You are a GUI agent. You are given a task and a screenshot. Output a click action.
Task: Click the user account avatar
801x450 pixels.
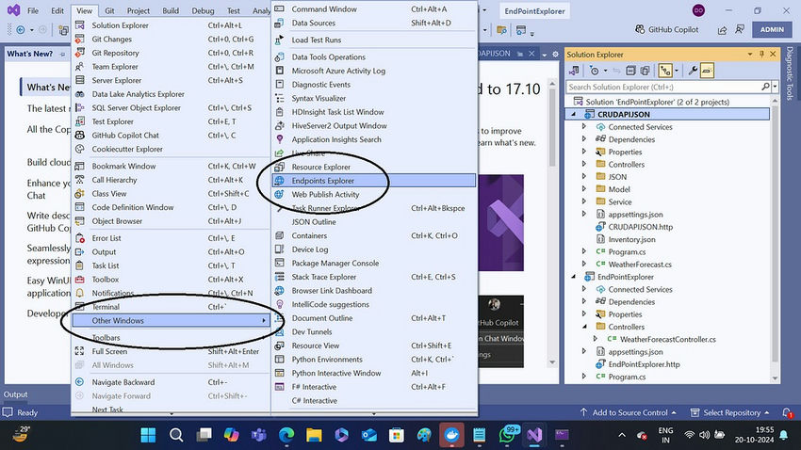pyautogui.click(x=698, y=10)
